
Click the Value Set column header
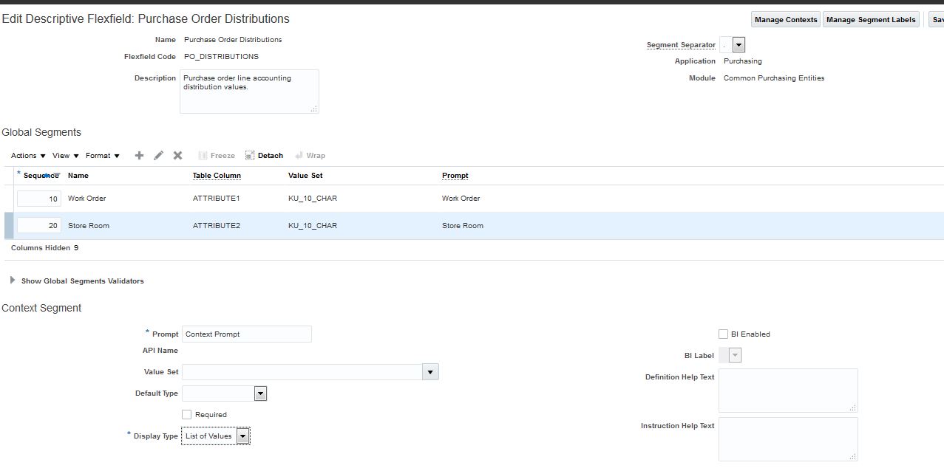(305, 176)
